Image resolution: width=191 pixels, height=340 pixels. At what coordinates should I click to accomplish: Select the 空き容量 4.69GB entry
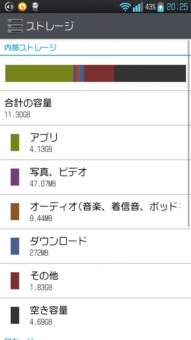[x=95, y=315]
